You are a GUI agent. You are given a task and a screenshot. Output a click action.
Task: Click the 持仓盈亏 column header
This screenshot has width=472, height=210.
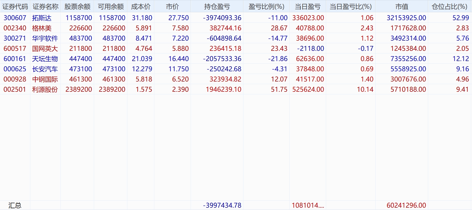(217, 6)
